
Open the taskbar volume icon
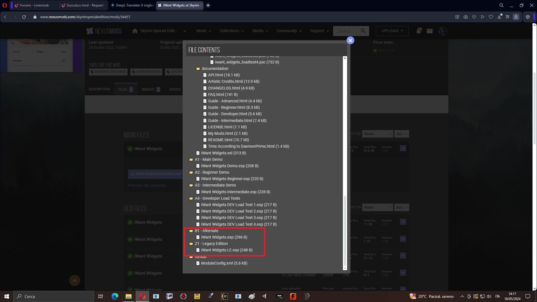tap(489, 296)
